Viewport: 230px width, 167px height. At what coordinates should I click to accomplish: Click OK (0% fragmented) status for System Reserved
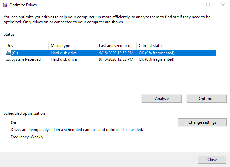(157, 59)
